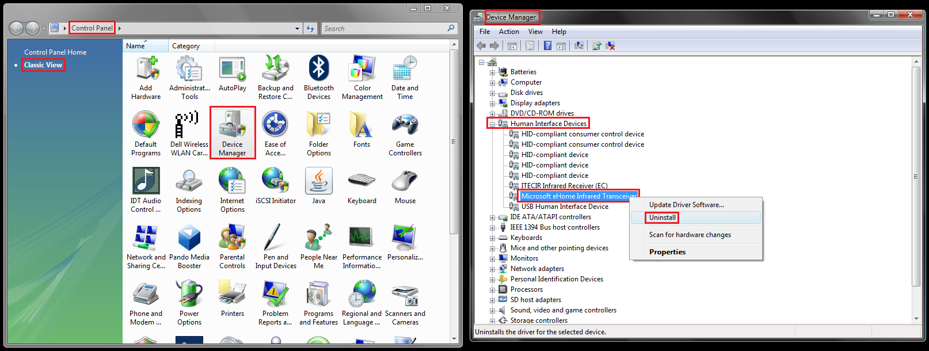Open Game Controllers in Control Panel
This screenshot has height=351, width=929.
click(405, 133)
